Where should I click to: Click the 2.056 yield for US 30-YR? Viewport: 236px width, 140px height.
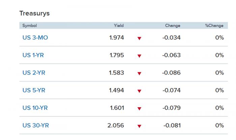click(116, 125)
